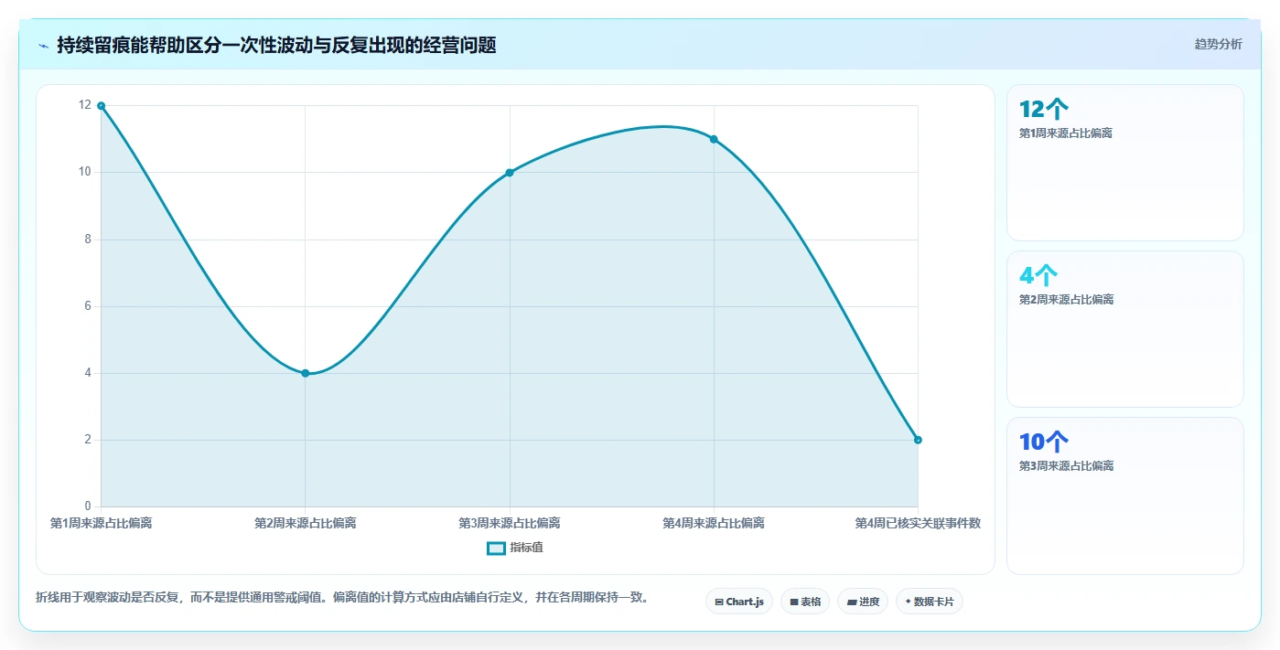The image size is (1280, 650).
Task: Click y-axis tick value 6
Action: pos(88,306)
